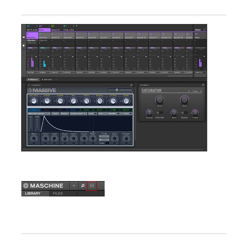Open the Delete dropdown in Massive
The height and width of the screenshot is (243, 243).
(65, 114)
